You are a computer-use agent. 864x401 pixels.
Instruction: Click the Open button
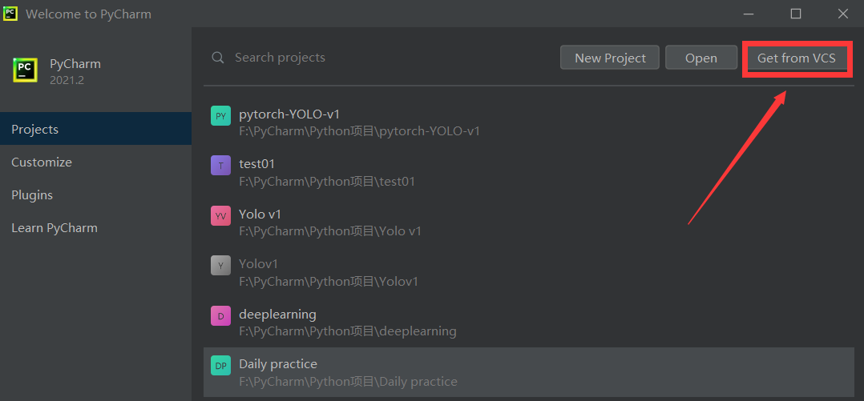[x=700, y=58]
